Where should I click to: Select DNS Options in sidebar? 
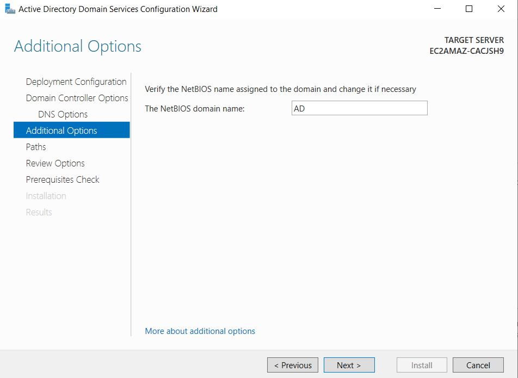(63, 114)
